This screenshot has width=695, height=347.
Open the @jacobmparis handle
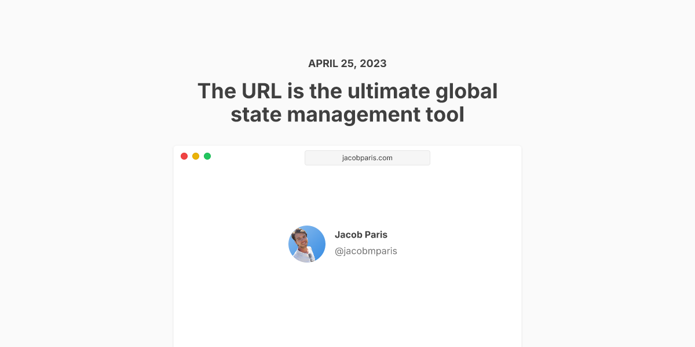[366, 251]
